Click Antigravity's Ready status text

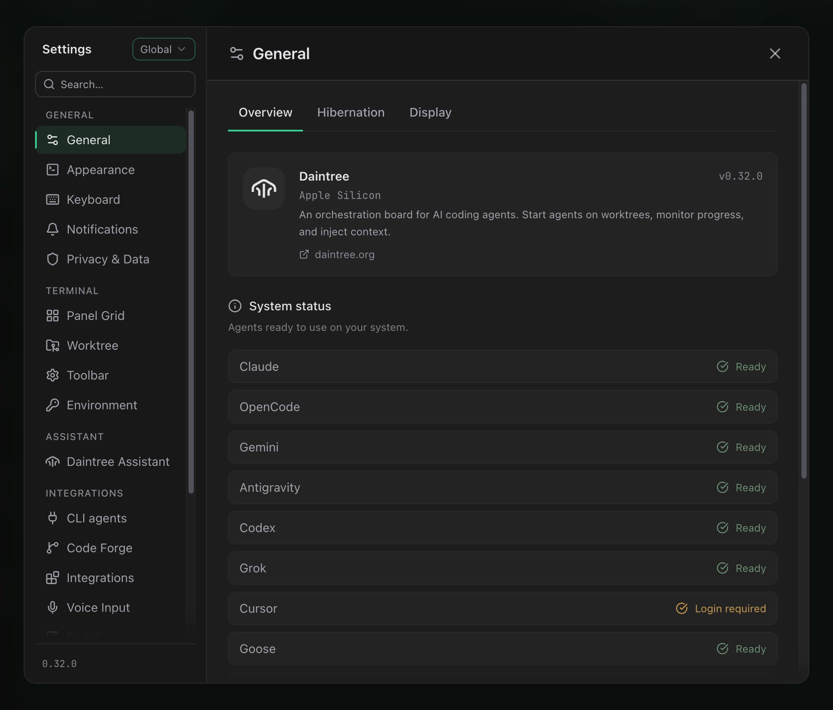pos(751,487)
